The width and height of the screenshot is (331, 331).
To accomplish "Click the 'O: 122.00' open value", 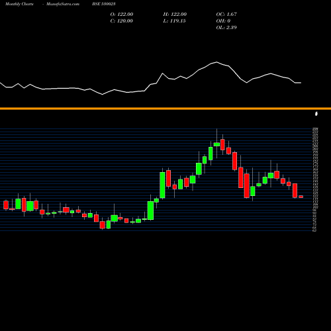I will tap(122, 14).
